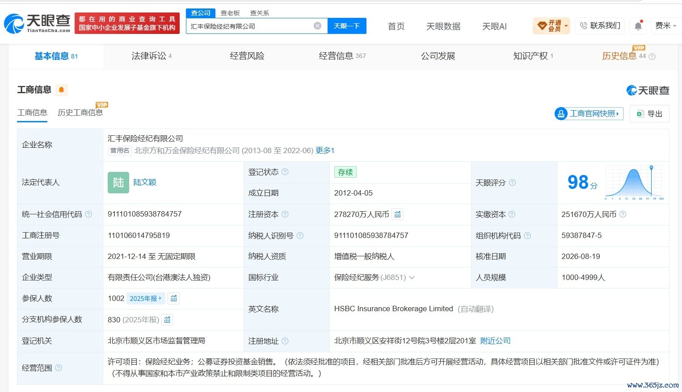Open 天眼数据 in the top navigation
Screen dimensions: 682x392
(x=443, y=26)
